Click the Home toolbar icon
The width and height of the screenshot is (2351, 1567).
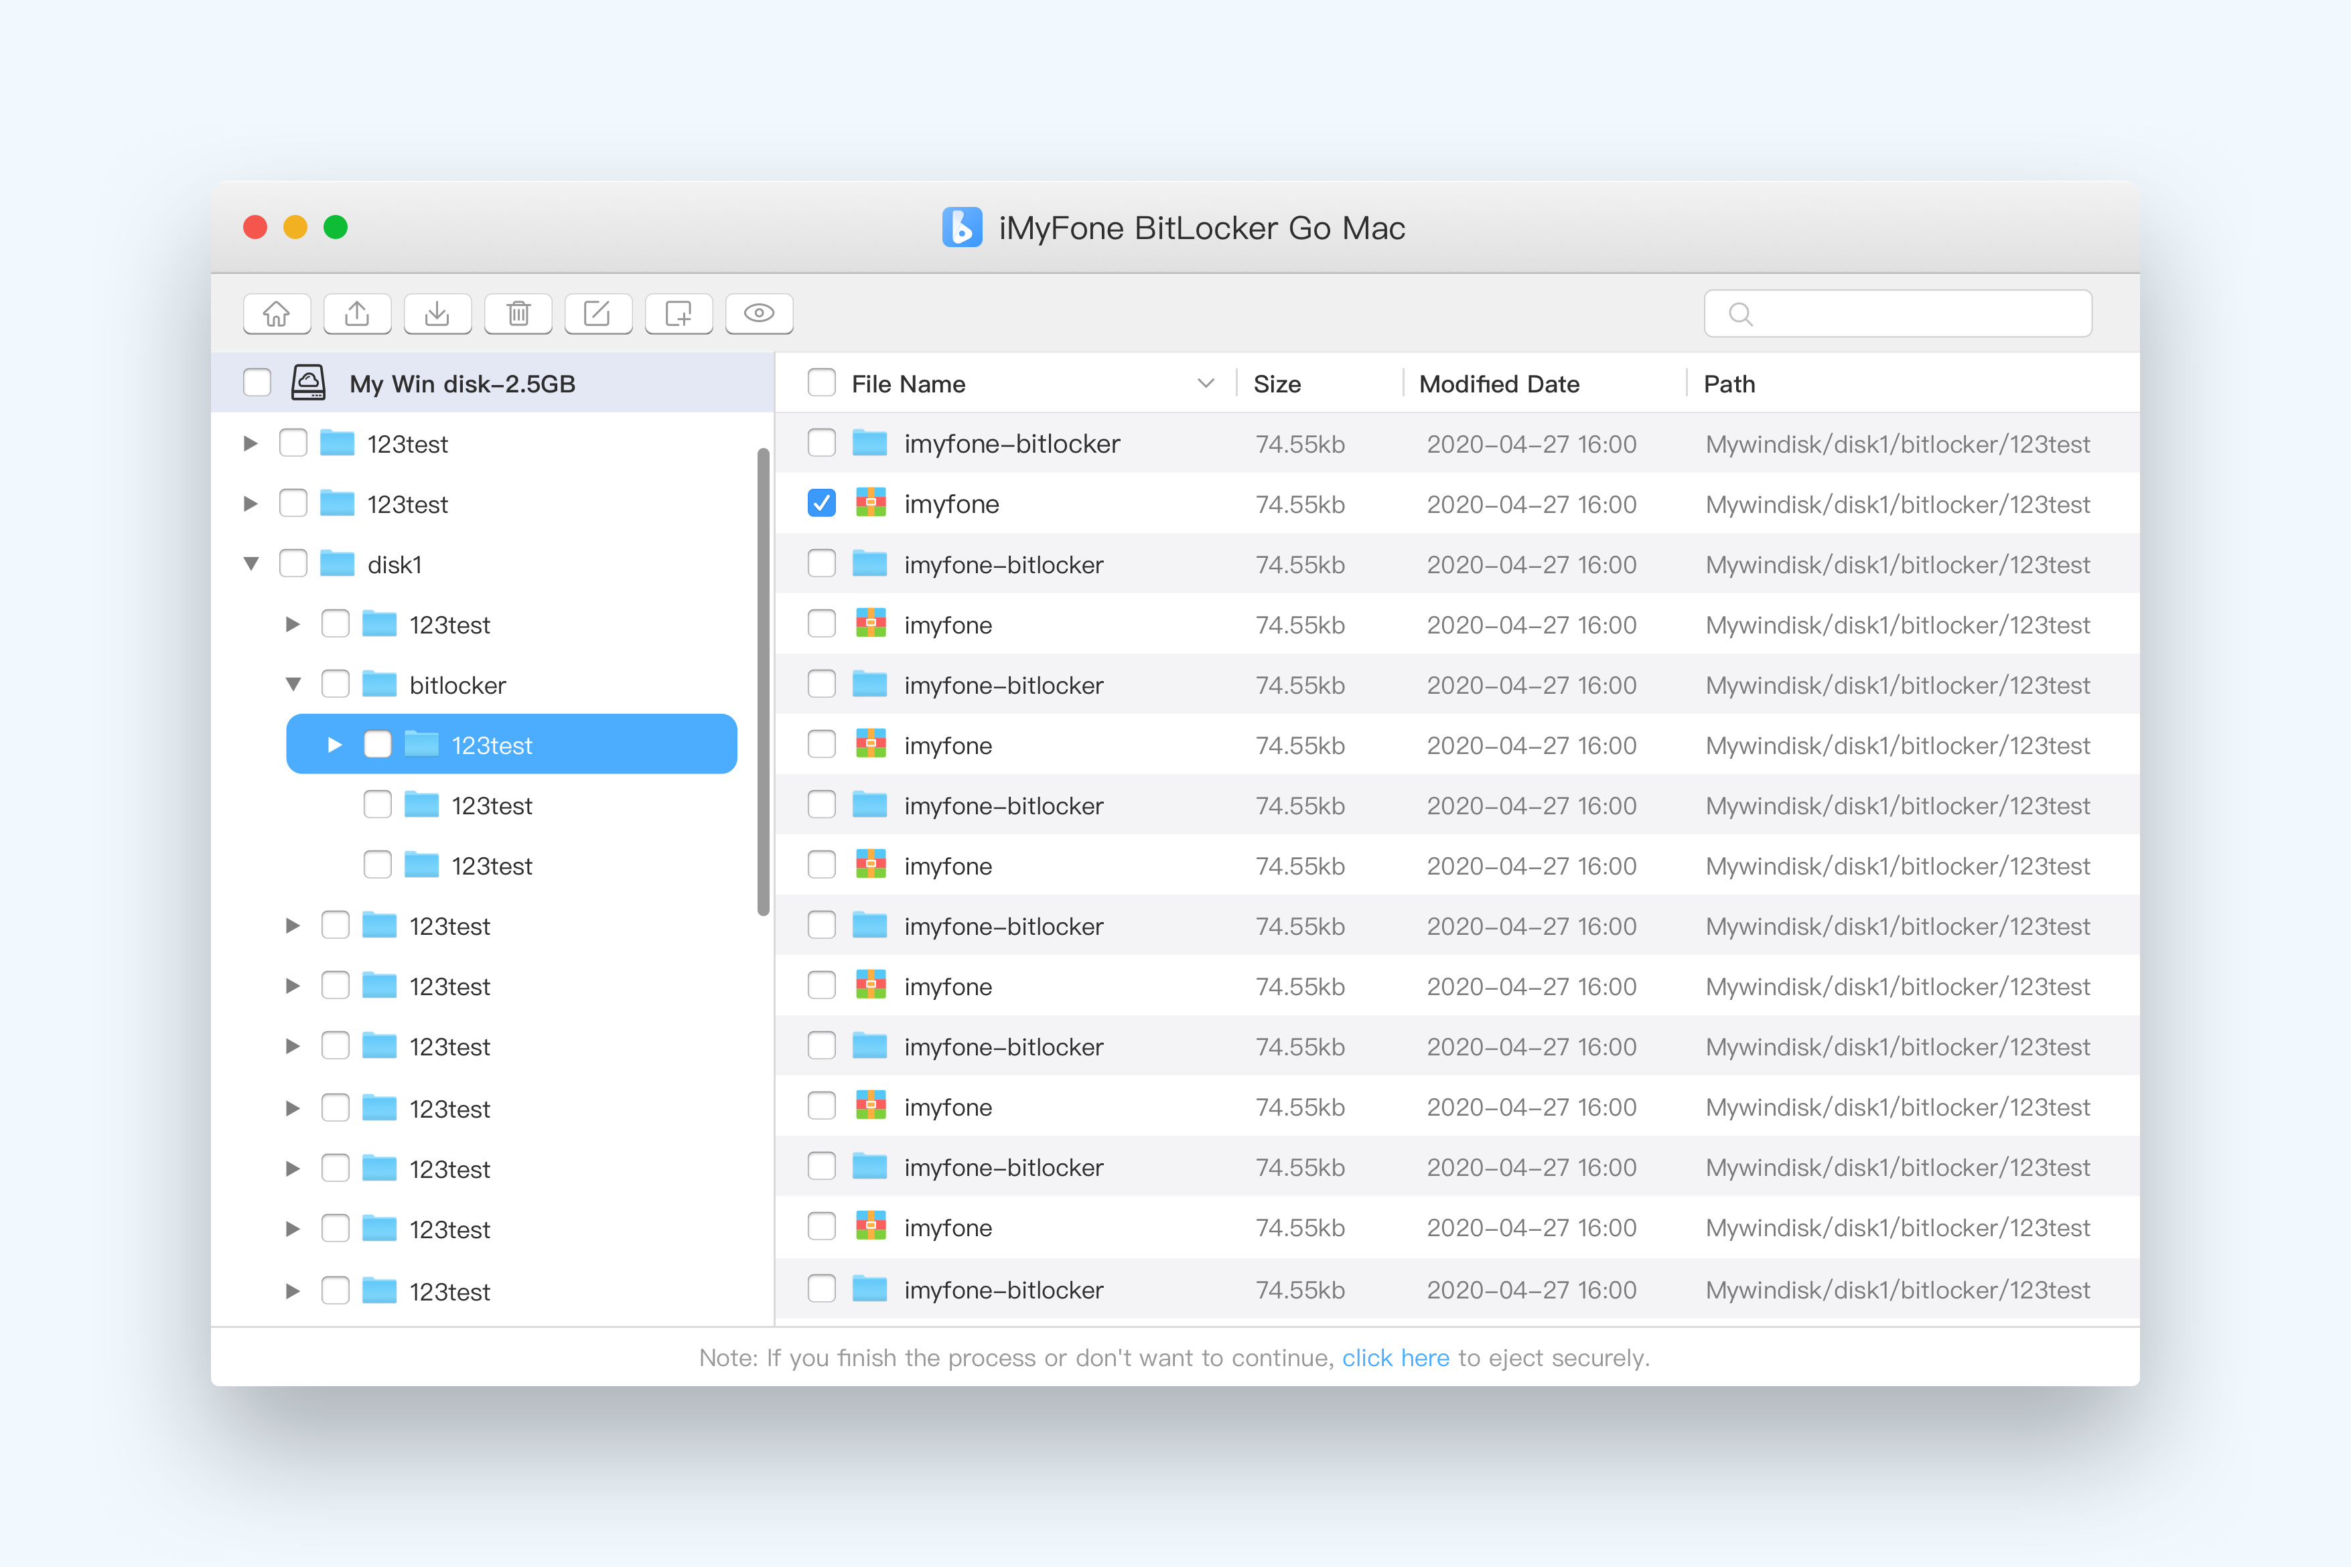coord(277,314)
